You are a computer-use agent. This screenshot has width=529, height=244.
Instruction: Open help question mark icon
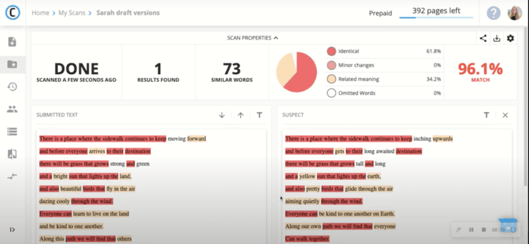click(493, 13)
